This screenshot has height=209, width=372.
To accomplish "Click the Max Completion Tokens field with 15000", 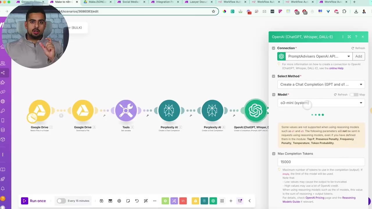I will point(321,162).
